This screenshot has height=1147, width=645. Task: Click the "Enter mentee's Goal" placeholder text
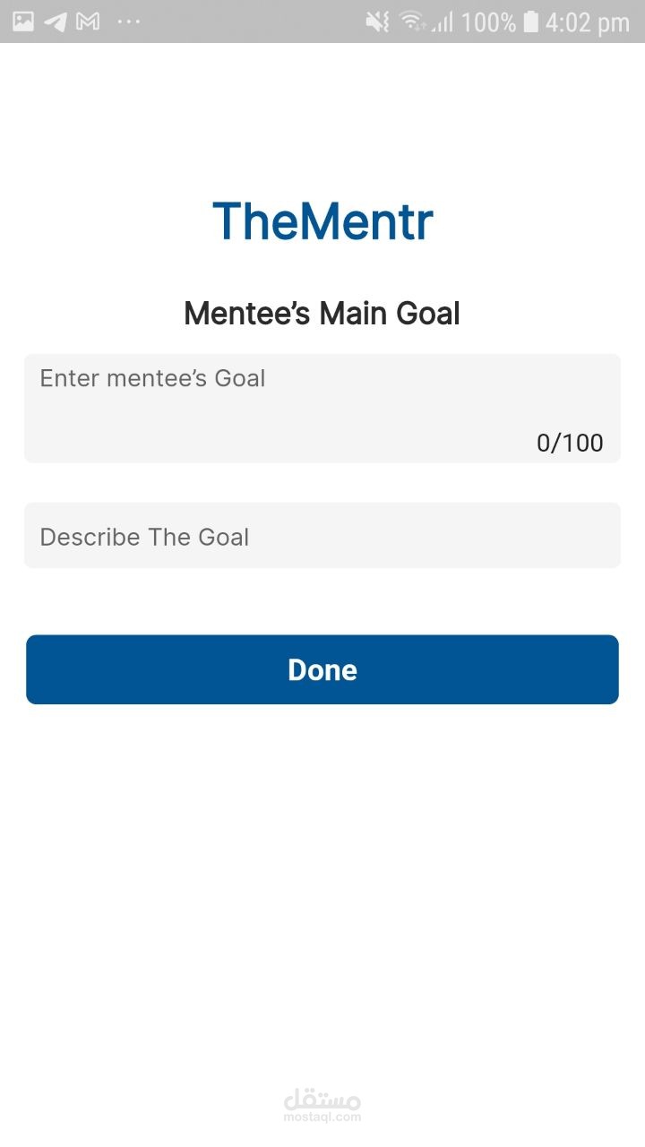(152, 378)
